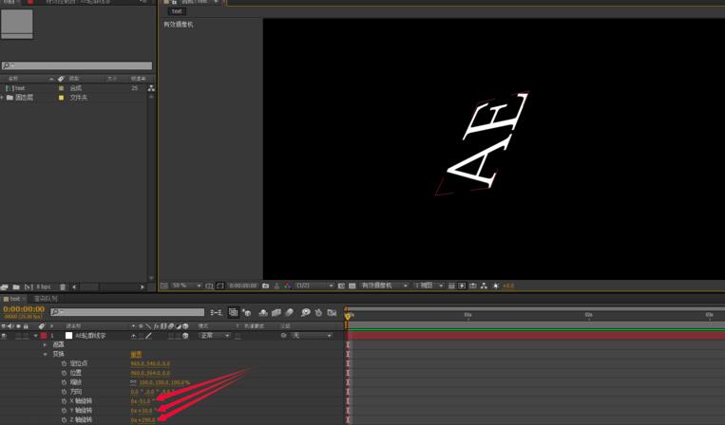Toggle mask and shape path visibility
The width and height of the screenshot is (725, 425).
220,286
